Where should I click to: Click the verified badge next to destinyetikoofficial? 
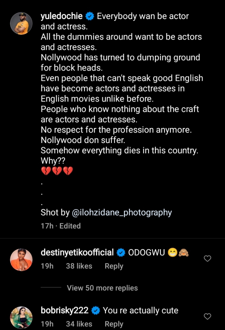(x=120, y=253)
